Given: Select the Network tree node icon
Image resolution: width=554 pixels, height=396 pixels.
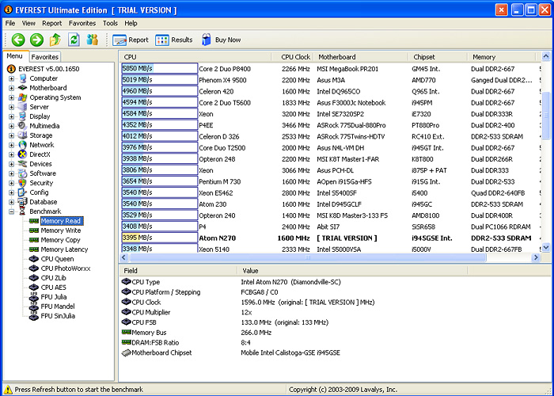Looking at the screenshot, I should [23, 145].
